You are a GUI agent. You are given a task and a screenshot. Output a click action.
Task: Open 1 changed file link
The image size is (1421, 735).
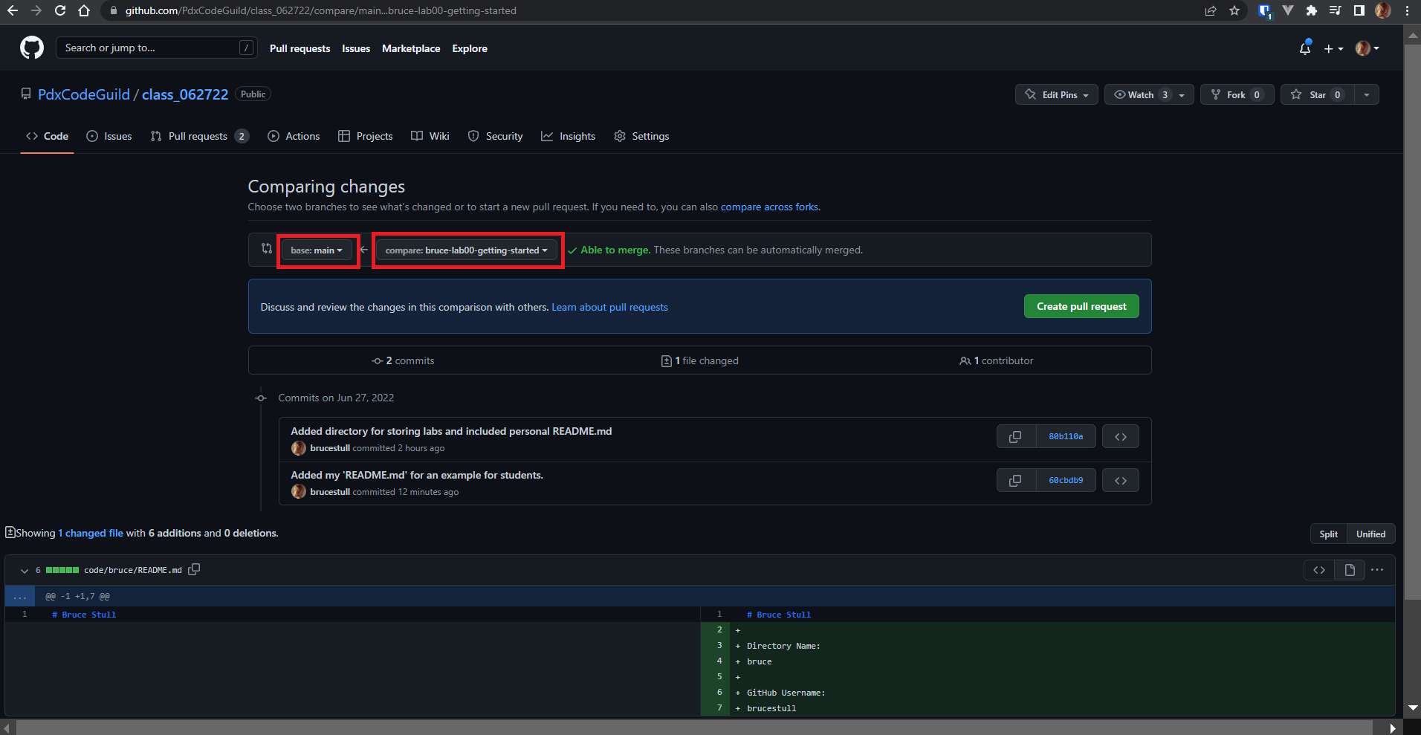pos(91,533)
